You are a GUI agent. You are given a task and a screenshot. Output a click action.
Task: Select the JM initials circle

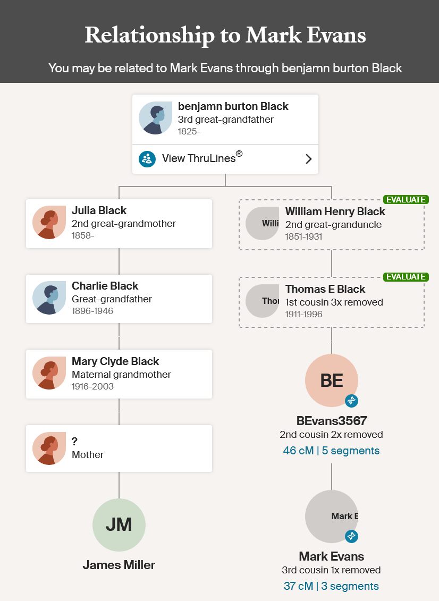point(119,525)
